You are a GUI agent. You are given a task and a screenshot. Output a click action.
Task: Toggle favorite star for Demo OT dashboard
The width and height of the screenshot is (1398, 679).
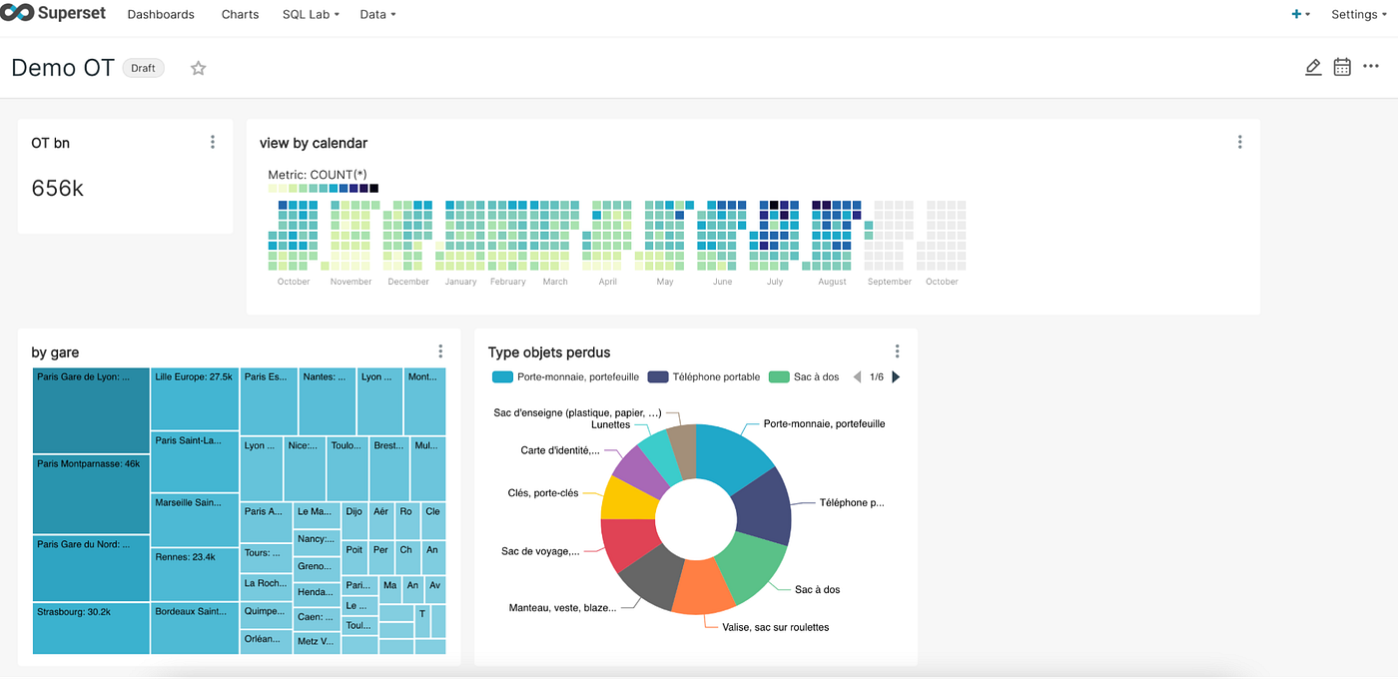point(198,68)
